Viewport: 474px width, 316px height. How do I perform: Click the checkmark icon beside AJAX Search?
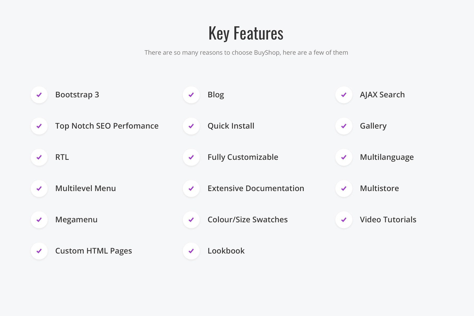(x=344, y=95)
